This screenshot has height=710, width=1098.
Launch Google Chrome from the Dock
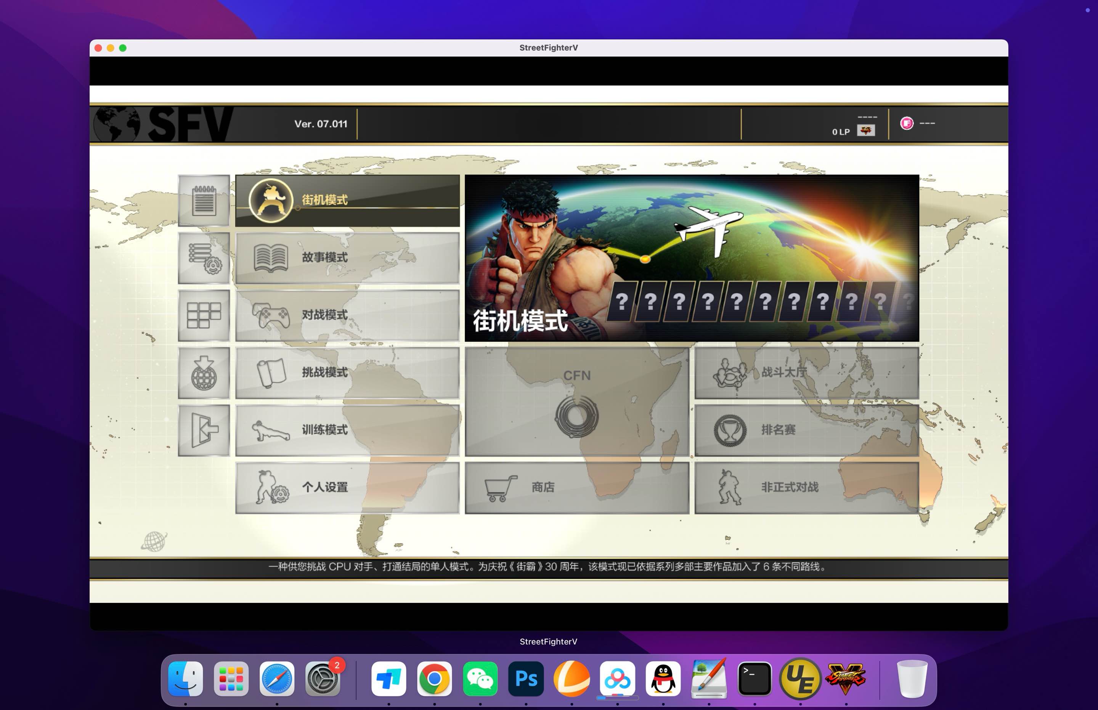point(434,679)
